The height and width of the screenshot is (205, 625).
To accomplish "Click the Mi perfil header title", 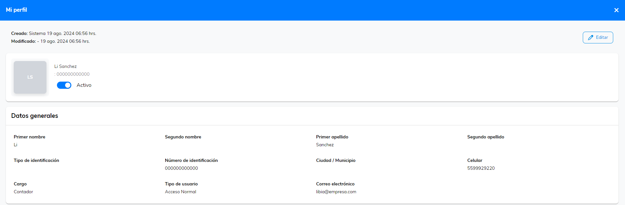I will [x=16, y=10].
